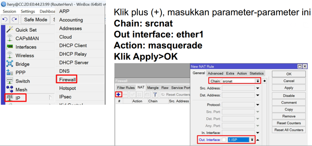This screenshot has height=146, width=312.
Task: Expand the In. Interface field arrow
Action: 258,133
